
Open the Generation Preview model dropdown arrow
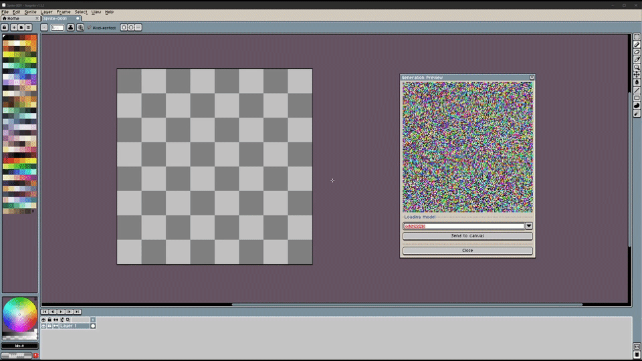tap(528, 226)
